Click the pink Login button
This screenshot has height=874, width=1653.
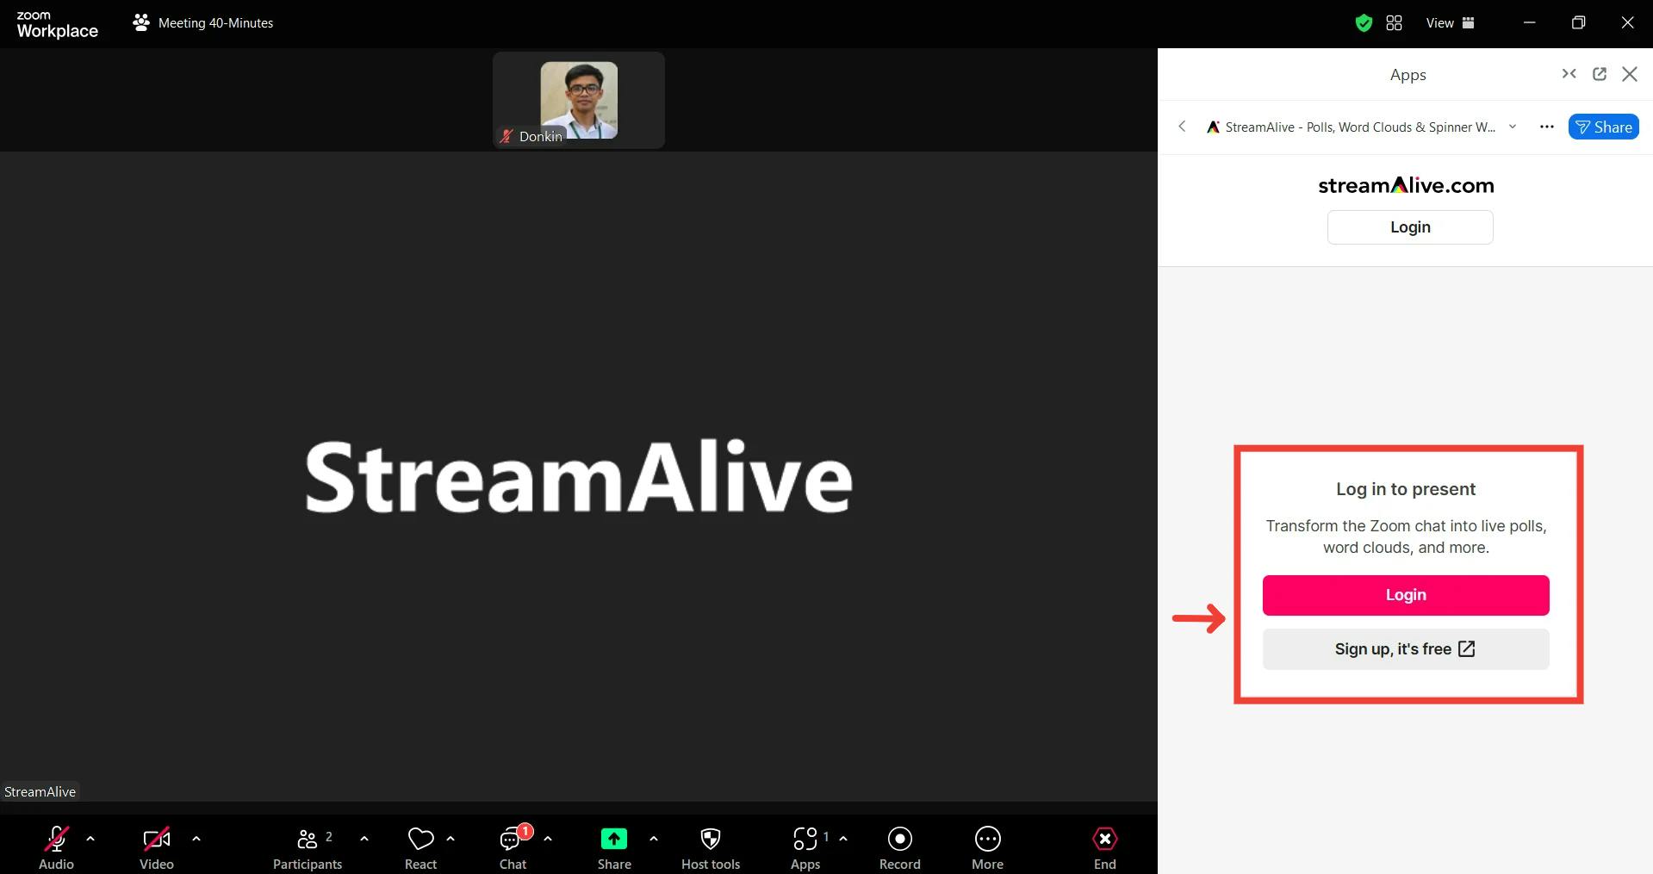tap(1406, 595)
